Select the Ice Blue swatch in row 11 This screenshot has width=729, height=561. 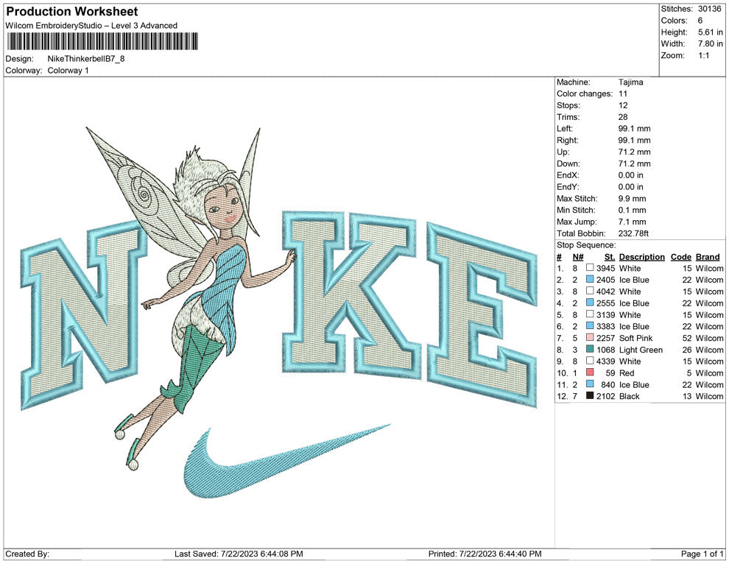pos(590,384)
